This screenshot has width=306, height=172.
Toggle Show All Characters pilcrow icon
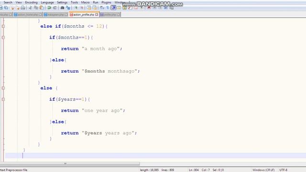point(107,8)
